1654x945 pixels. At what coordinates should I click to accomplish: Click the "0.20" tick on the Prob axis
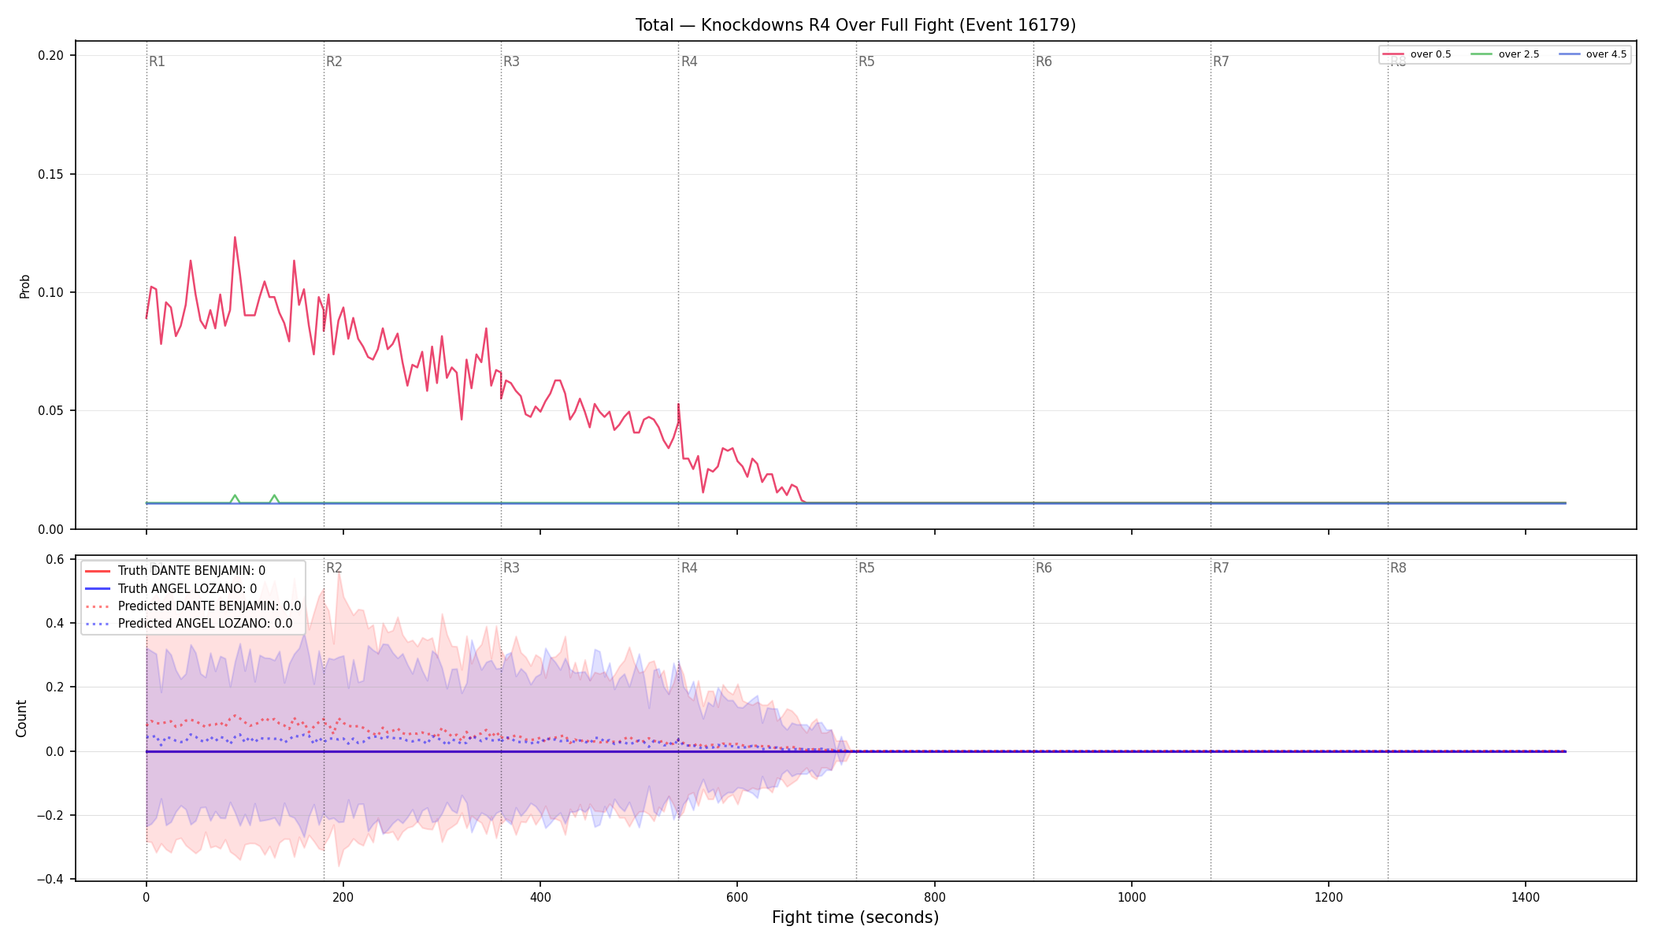click(x=51, y=55)
